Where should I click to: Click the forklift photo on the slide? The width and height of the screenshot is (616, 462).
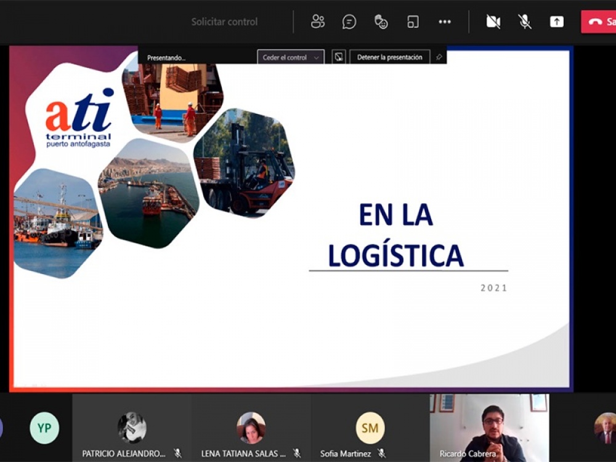[x=245, y=162]
